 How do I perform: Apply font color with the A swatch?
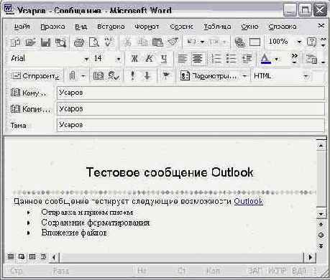tap(265, 59)
